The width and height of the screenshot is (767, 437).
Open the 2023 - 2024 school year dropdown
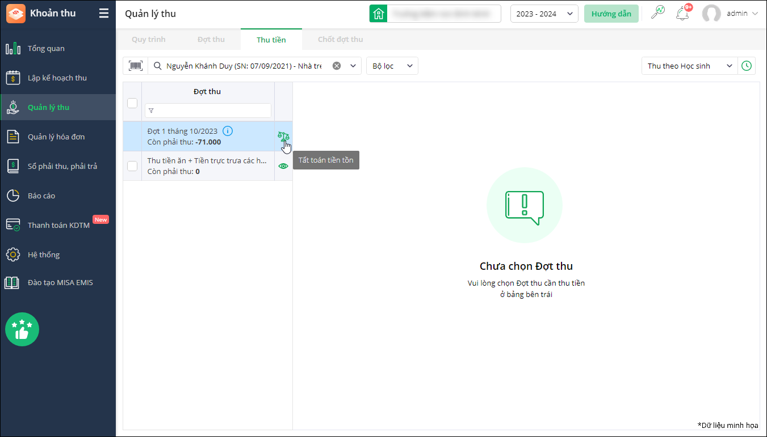[544, 14]
